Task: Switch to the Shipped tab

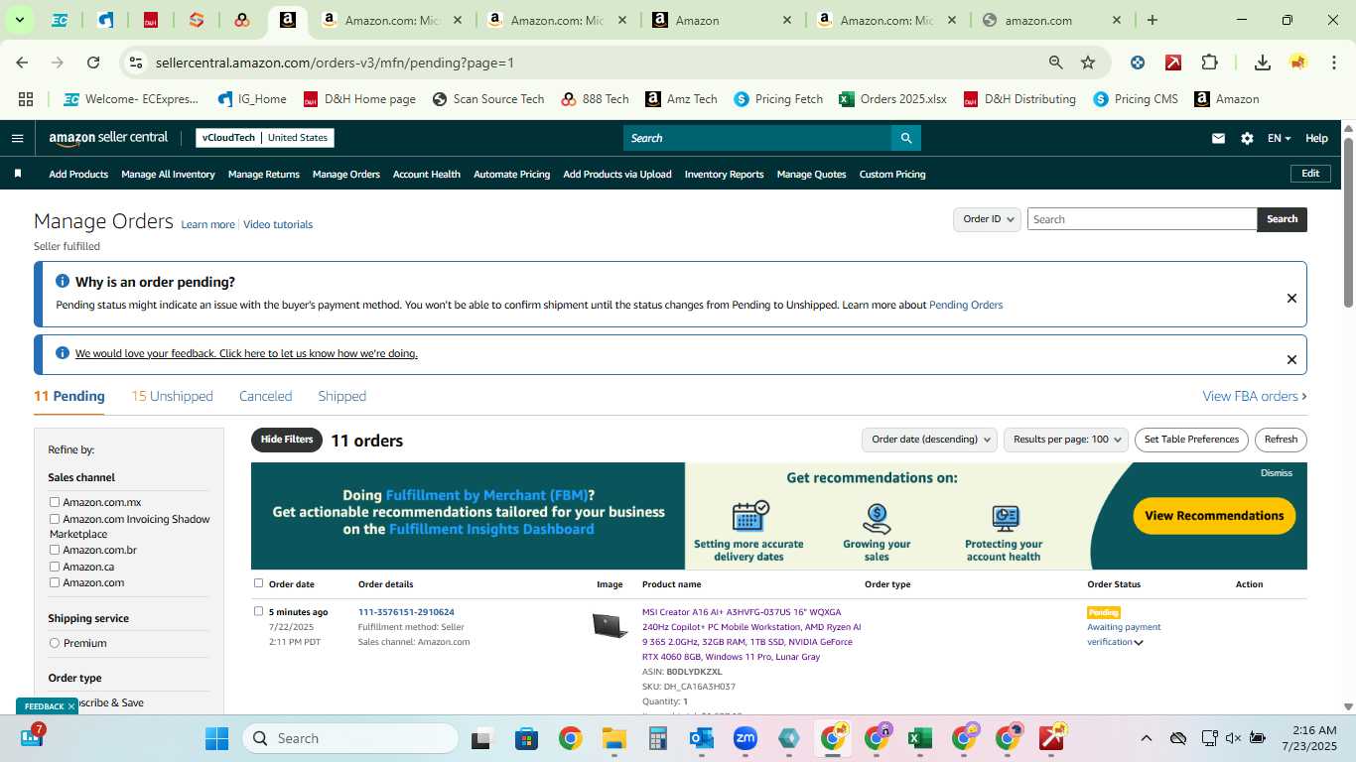Action: (341, 396)
